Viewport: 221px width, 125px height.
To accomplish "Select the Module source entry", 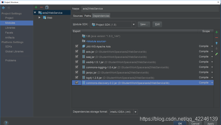I will point(96,41).
